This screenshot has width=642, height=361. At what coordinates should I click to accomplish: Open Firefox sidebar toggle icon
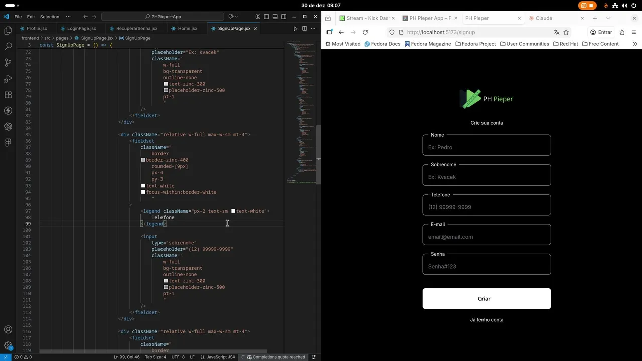pyautogui.click(x=329, y=32)
